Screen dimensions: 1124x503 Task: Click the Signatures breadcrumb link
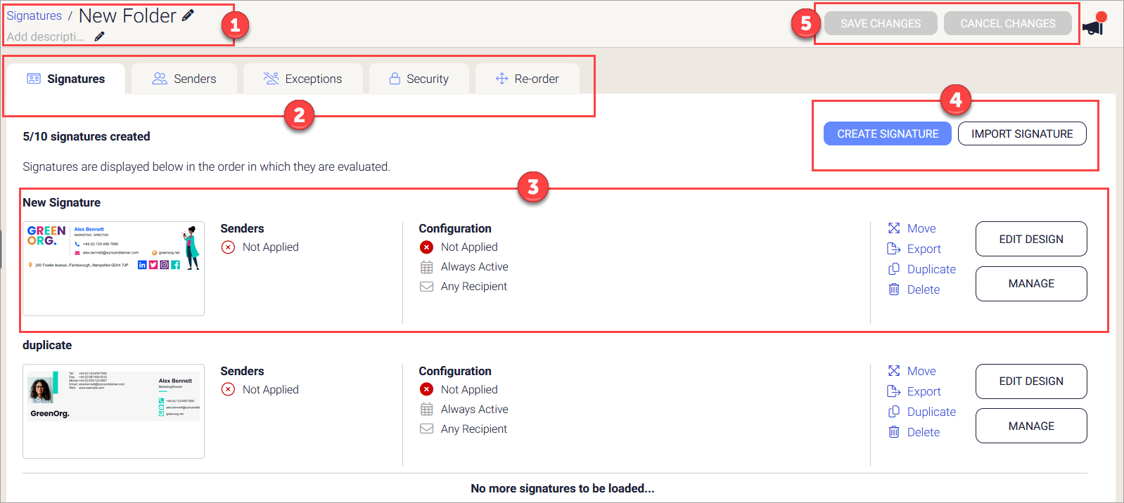point(34,15)
